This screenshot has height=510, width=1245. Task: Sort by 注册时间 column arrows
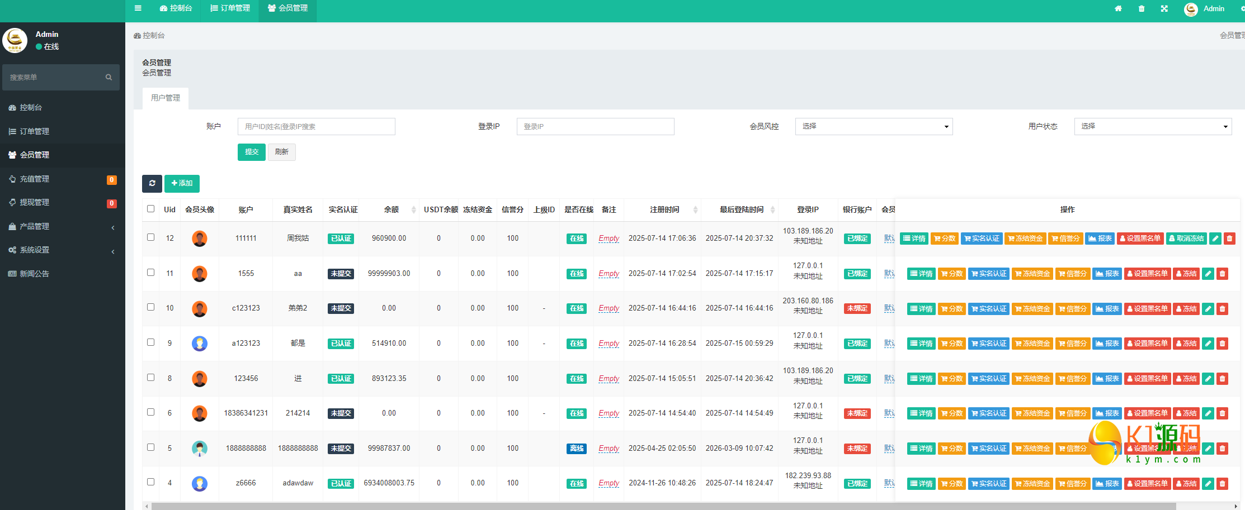point(695,210)
